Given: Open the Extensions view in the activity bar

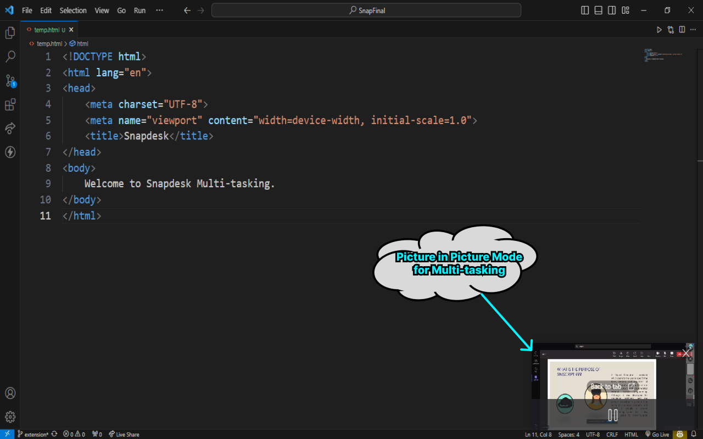Looking at the screenshot, I should click(10, 104).
